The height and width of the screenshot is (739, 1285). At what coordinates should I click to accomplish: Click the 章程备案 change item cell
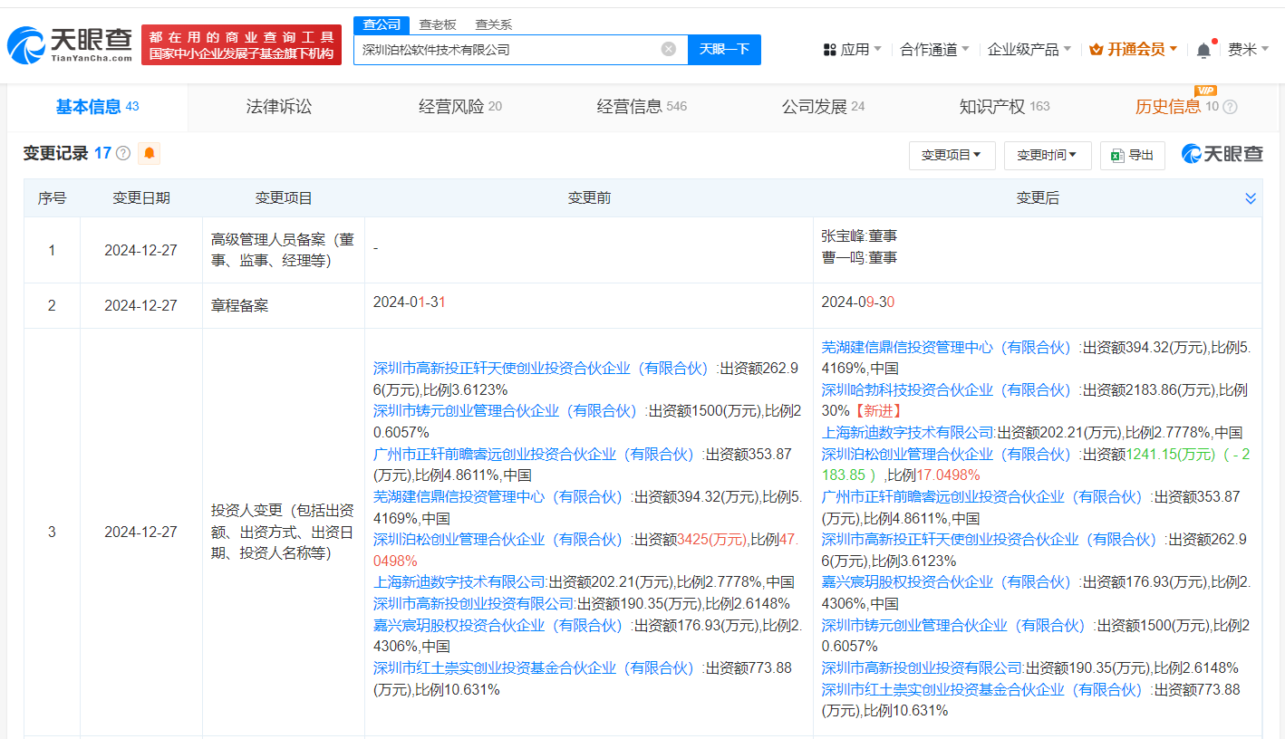click(x=283, y=305)
